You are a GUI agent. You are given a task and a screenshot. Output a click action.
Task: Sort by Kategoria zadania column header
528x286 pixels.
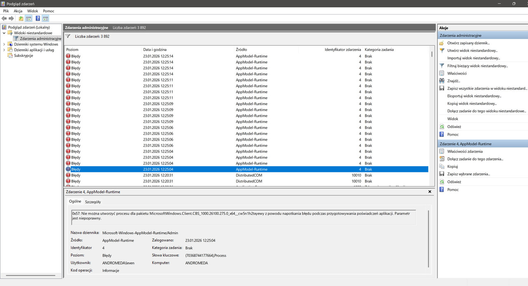click(379, 49)
